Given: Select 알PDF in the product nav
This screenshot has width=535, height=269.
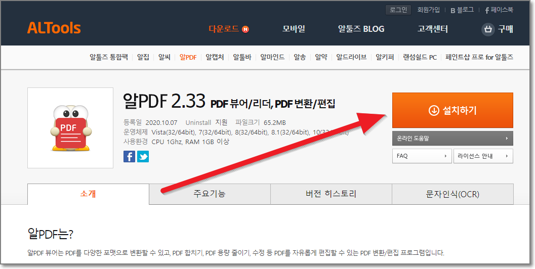Looking at the screenshot, I should click(x=188, y=57).
